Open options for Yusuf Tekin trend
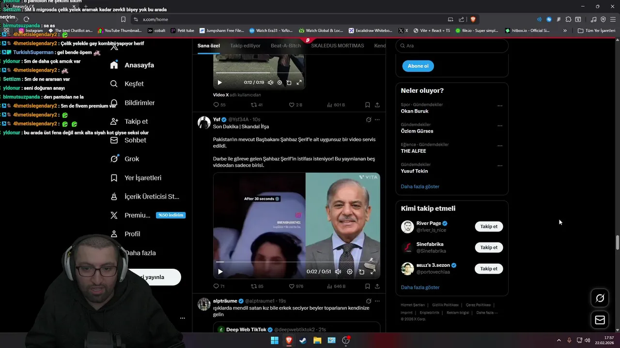 pos(500,166)
